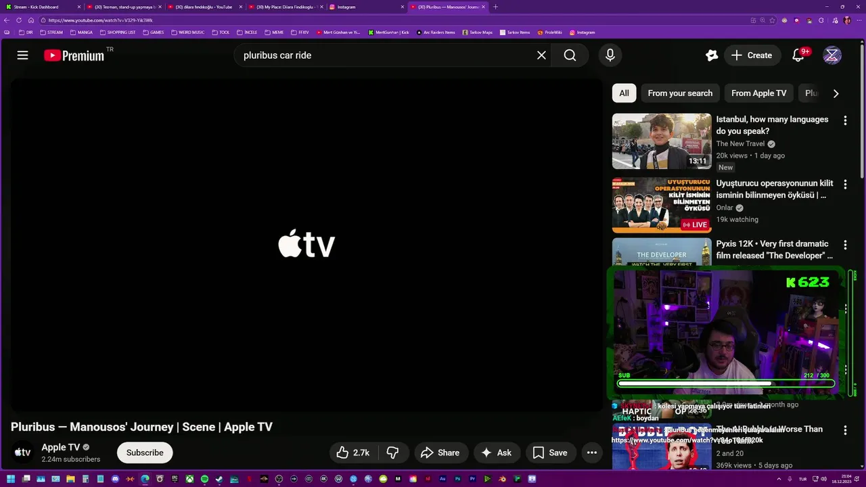The image size is (866, 487).
Task: Open Epic Games from the taskbar
Action: [x=175, y=480]
